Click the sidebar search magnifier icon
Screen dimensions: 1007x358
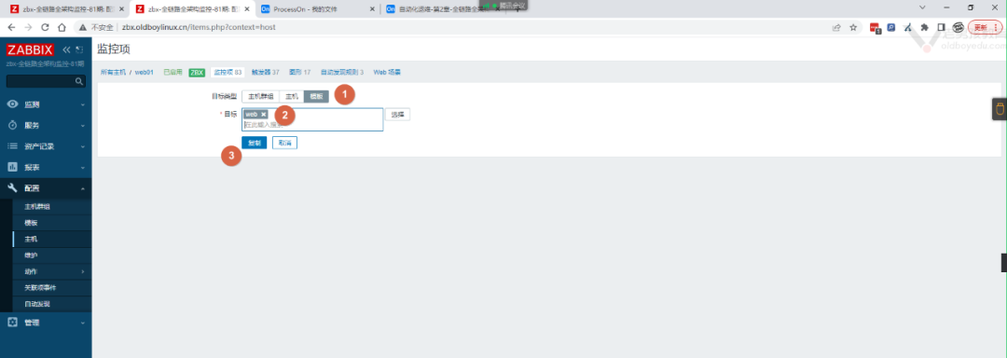pyautogui.click(x=79, y=81)
